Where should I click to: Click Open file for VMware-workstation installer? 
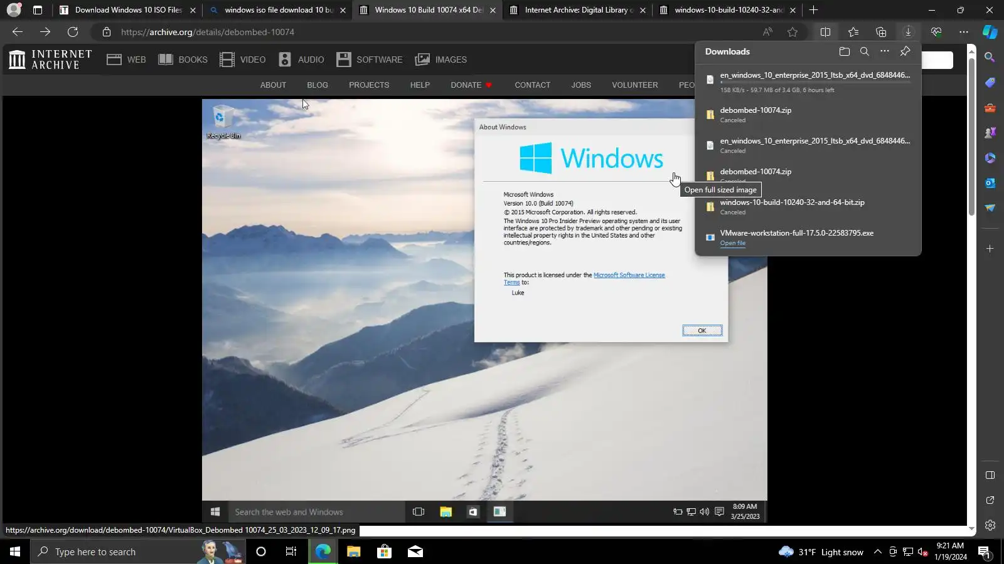pyautogui.click(x=733, y=243)
